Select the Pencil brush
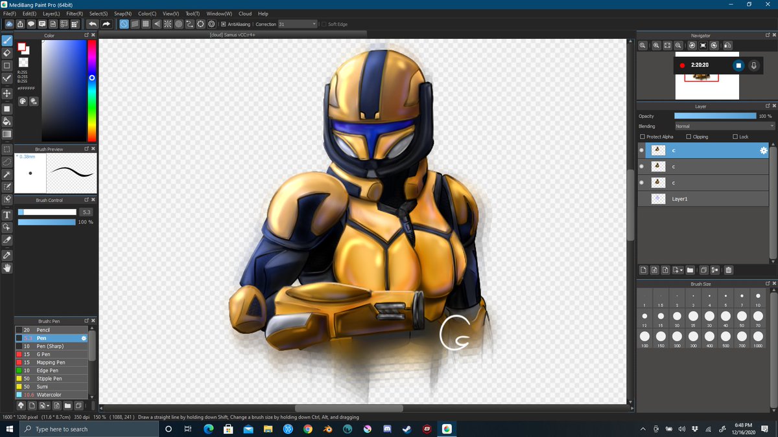This screenshot has height=437, width=778. coord(51,330)
